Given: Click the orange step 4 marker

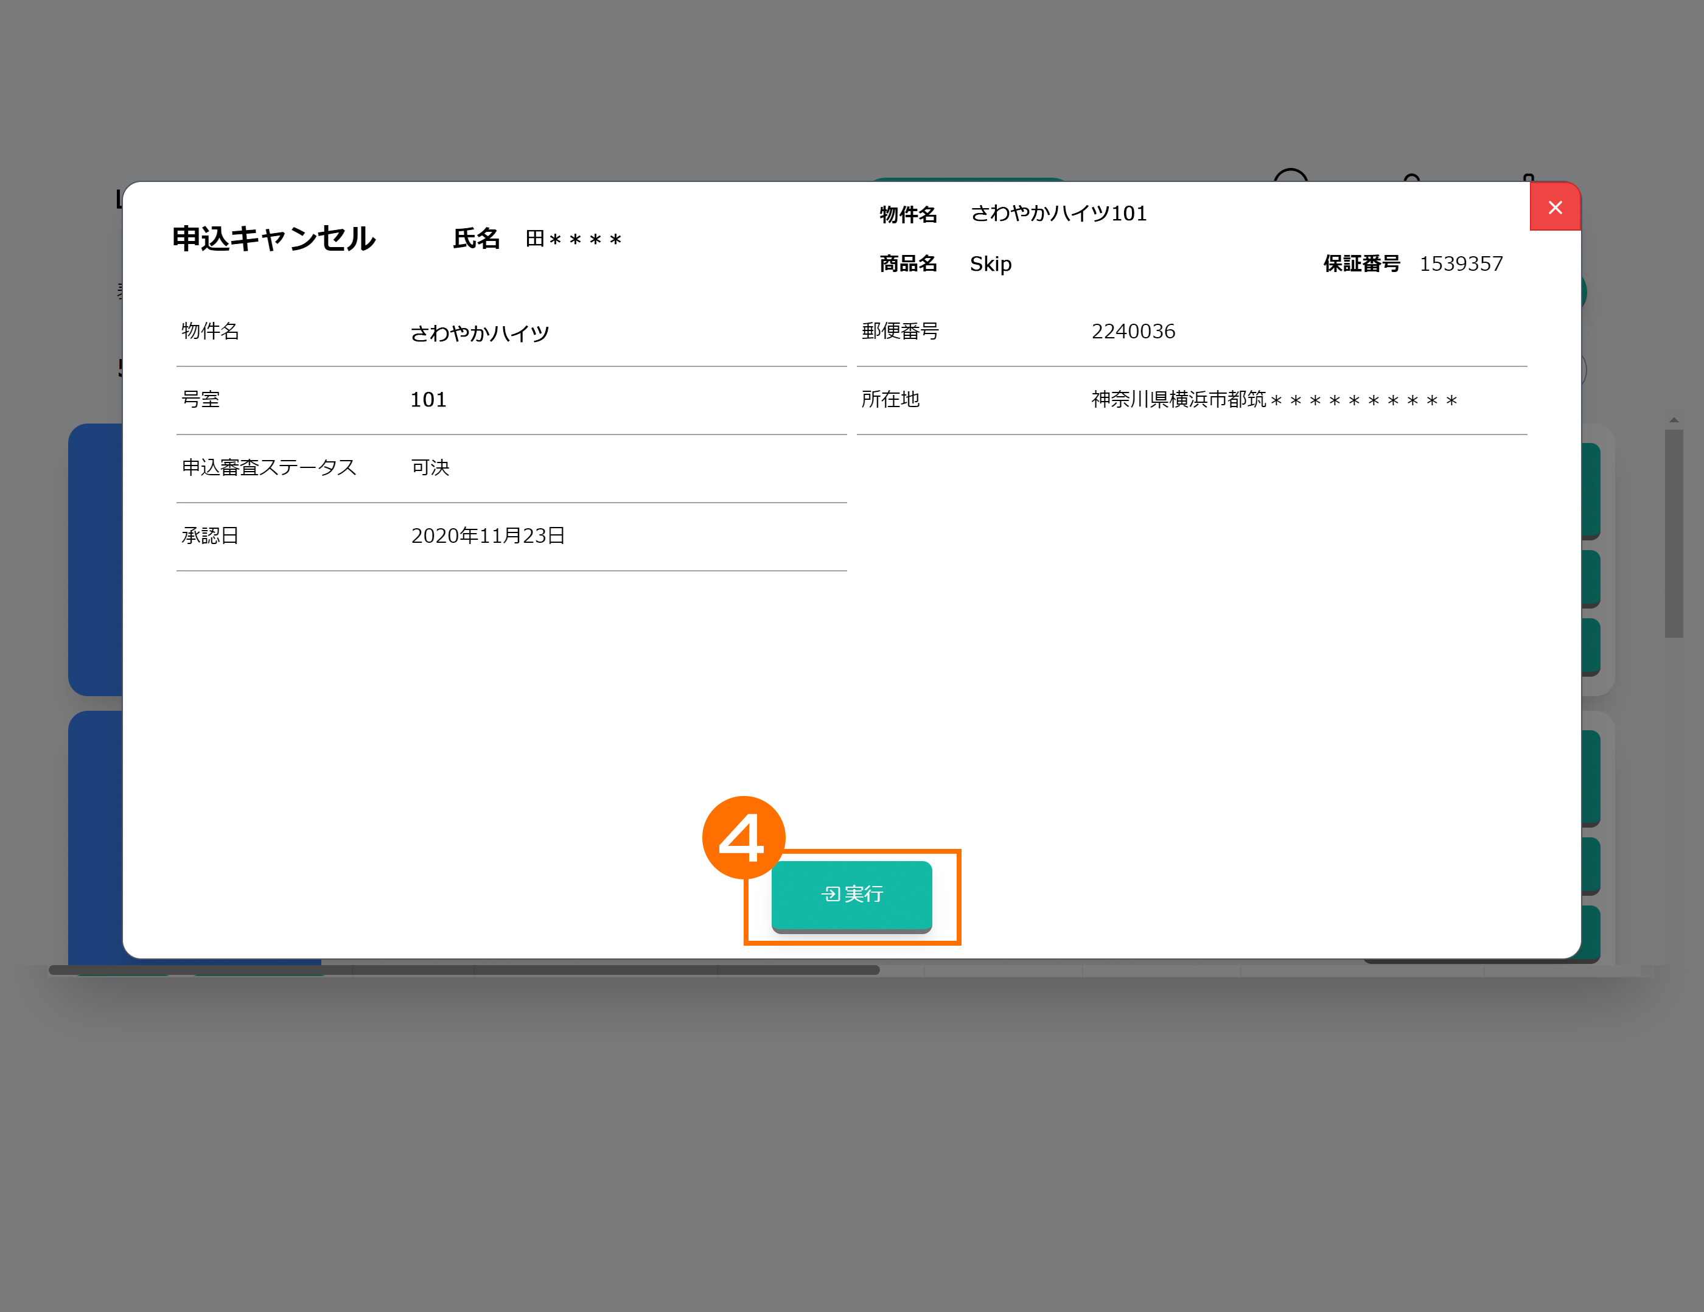Looking at the screenshot, I should (x=743, y=837).
